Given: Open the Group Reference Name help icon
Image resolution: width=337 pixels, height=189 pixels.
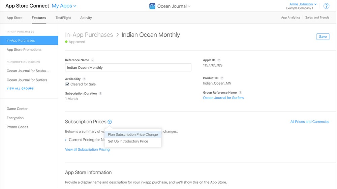Looking at the screenshot, I should click(240, 93).
